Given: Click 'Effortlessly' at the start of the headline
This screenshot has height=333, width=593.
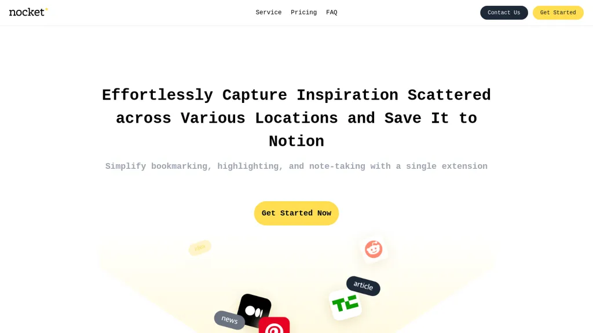Looking at the screenshot, I should pyautogui.click(x=158, y=95).
